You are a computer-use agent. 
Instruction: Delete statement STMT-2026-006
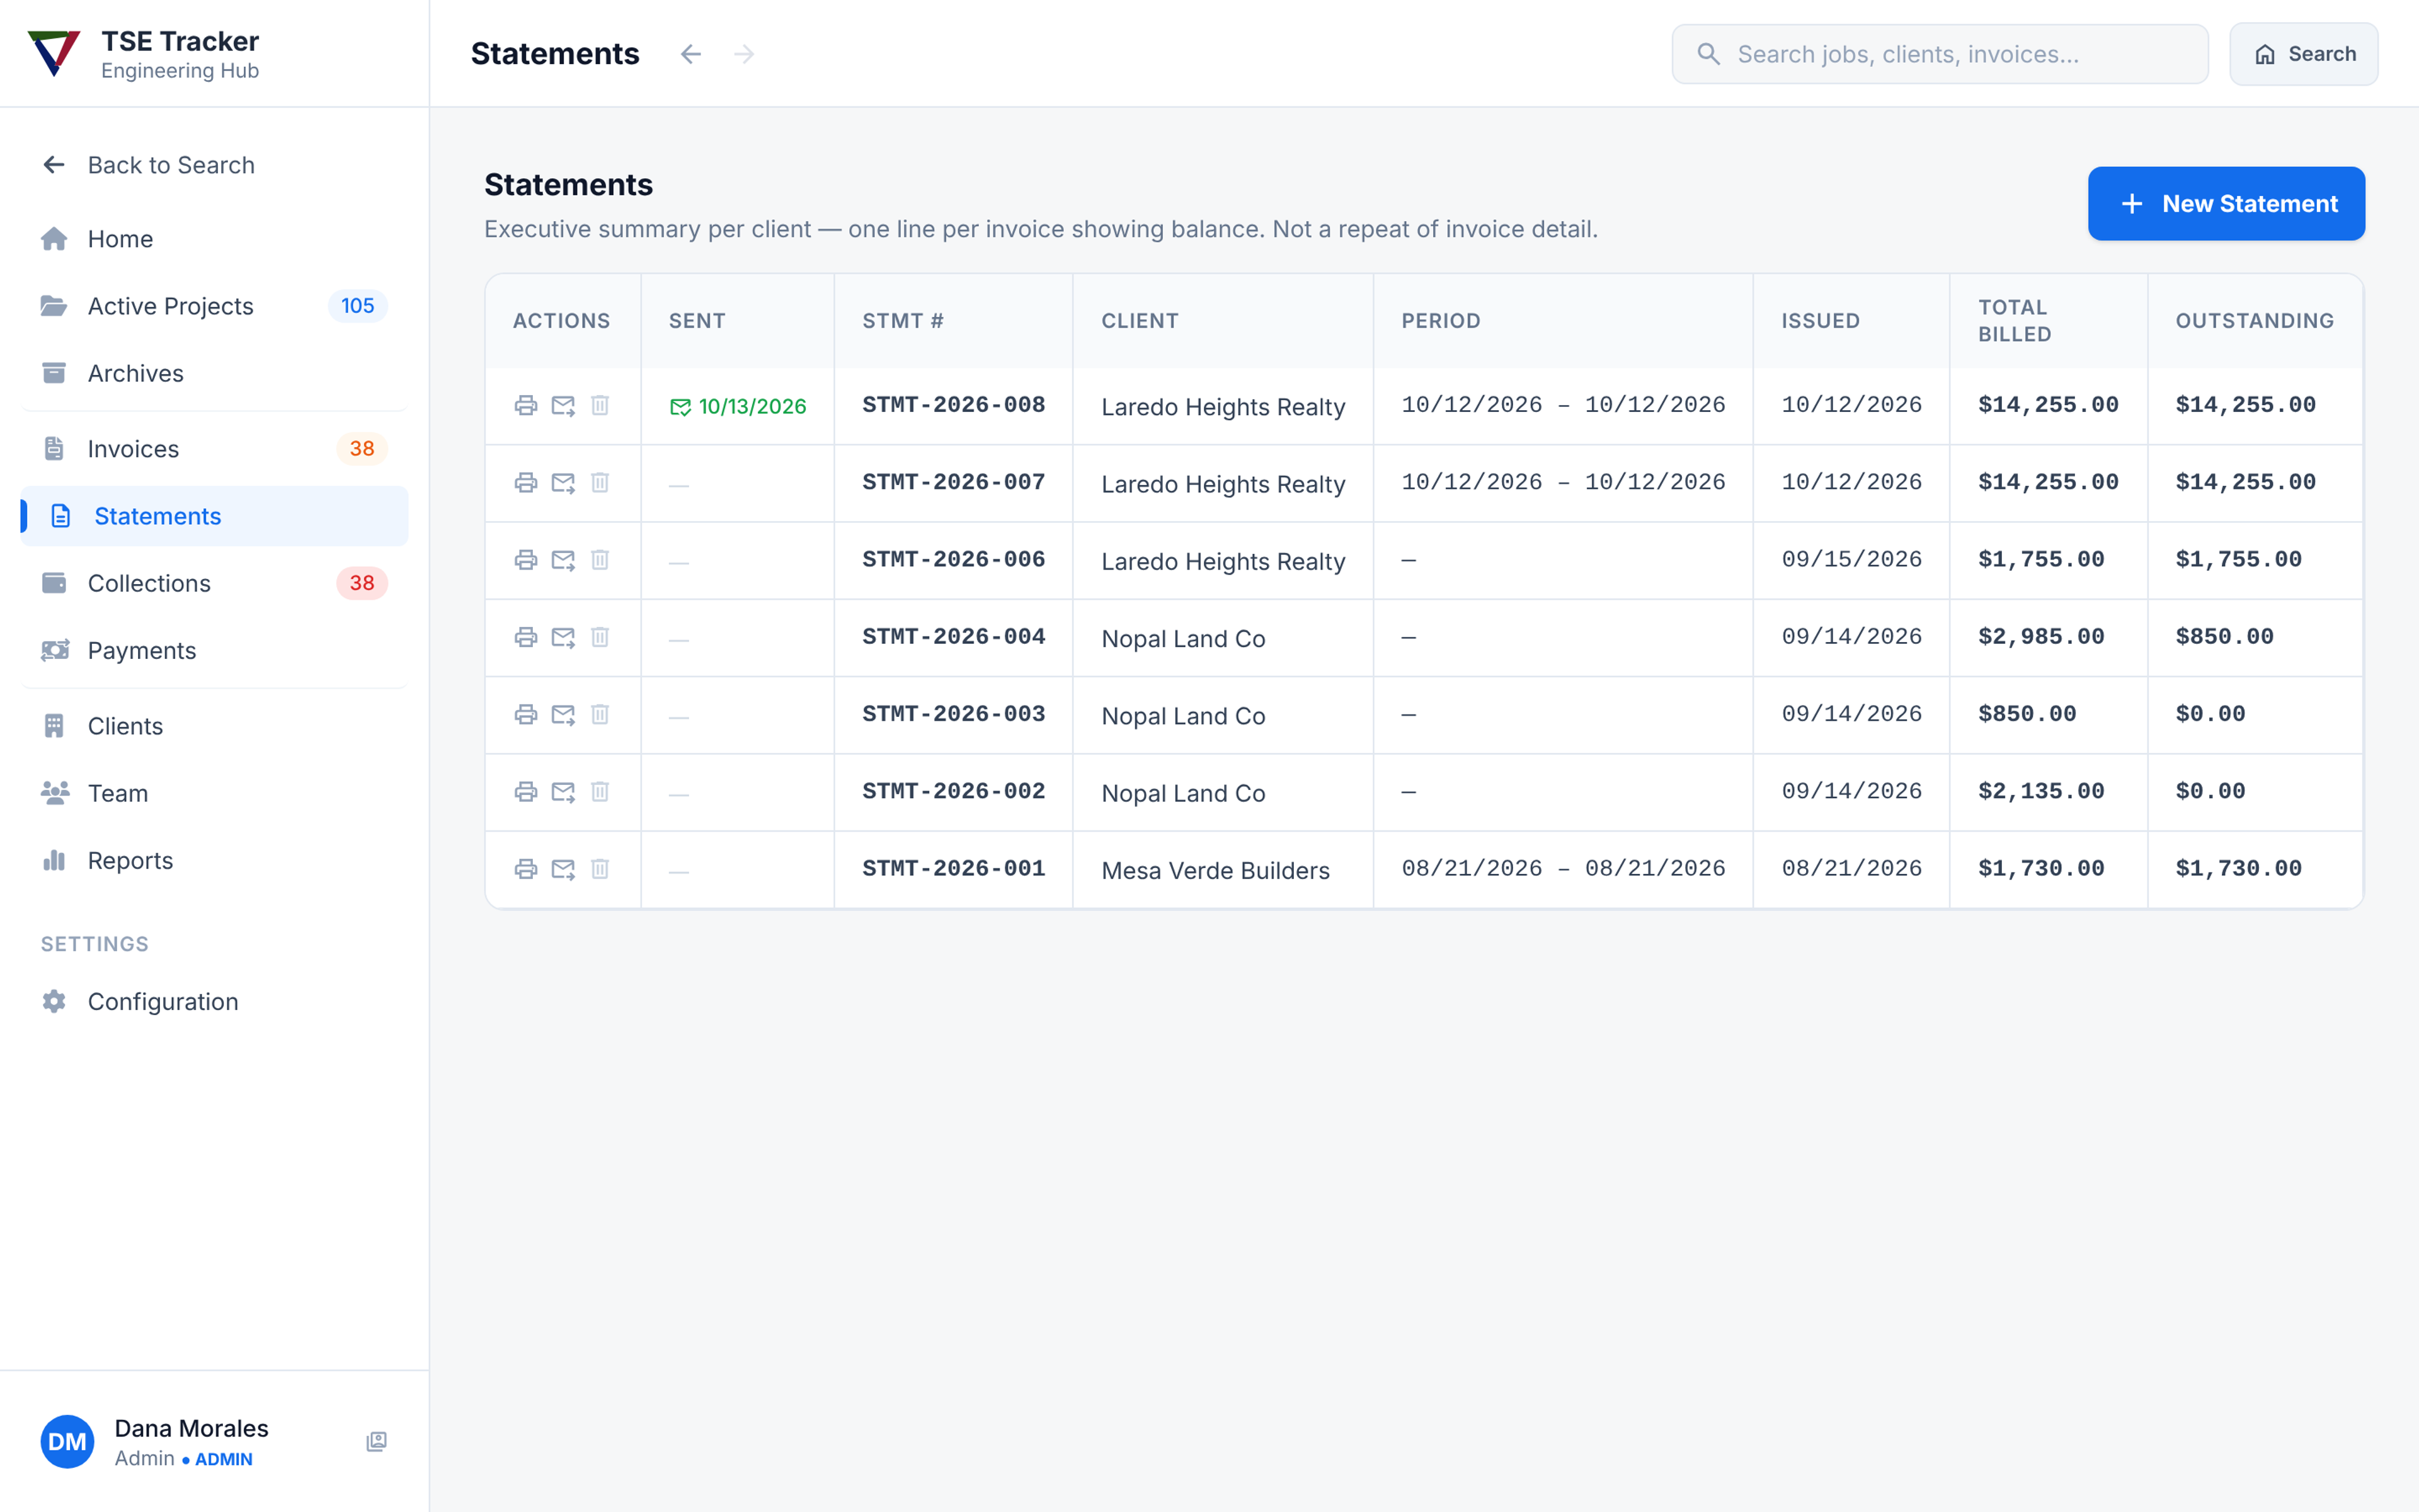pyautogui.click(x=600, y=560)
